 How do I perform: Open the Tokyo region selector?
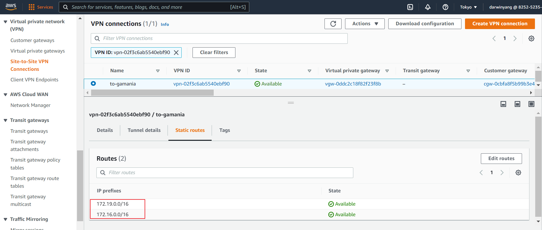(468, 7)
